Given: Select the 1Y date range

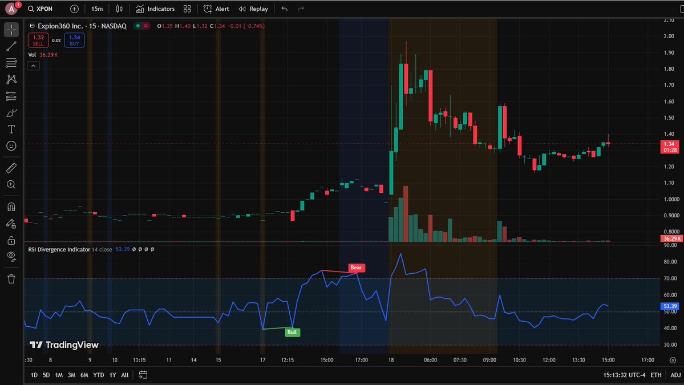Looking at the screenshot, I should tap(112, 375).
